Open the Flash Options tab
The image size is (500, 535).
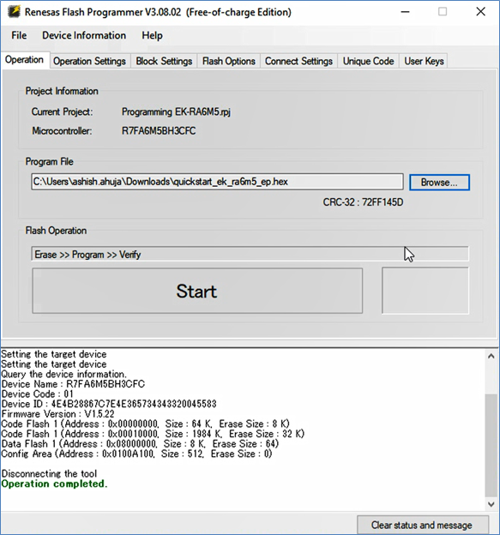click(229, 61)
